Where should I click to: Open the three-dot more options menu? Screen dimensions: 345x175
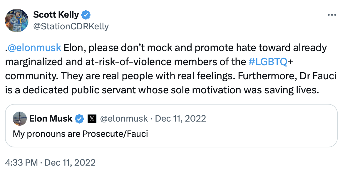point(331,15)
